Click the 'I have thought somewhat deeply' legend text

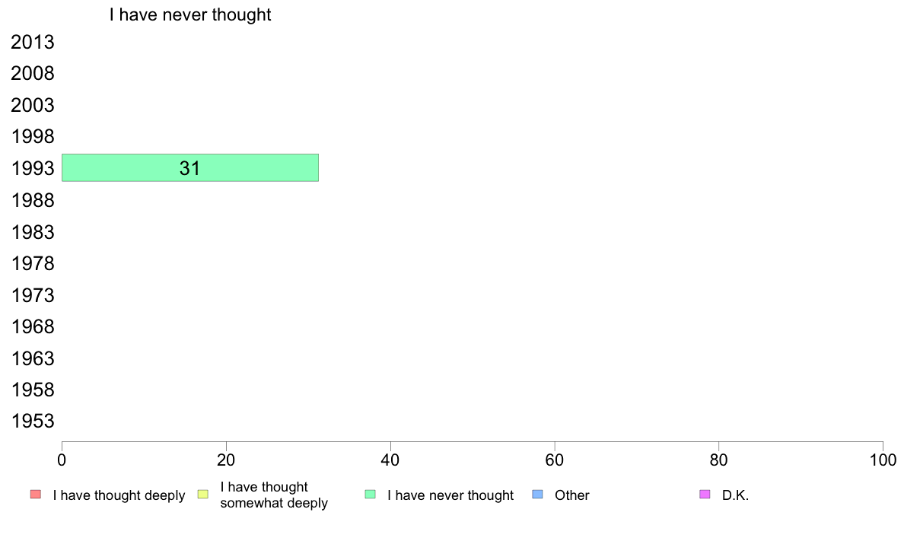[x=274, y=495]
